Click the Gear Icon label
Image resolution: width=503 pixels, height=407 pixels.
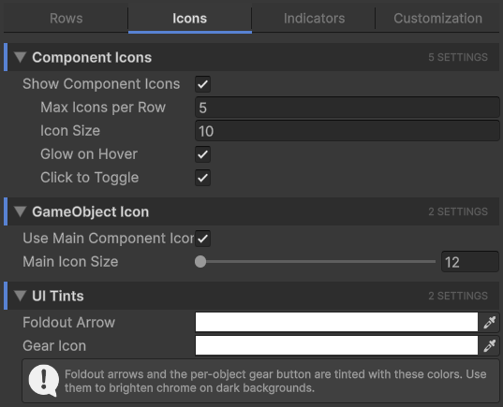(x=54, y=346)
